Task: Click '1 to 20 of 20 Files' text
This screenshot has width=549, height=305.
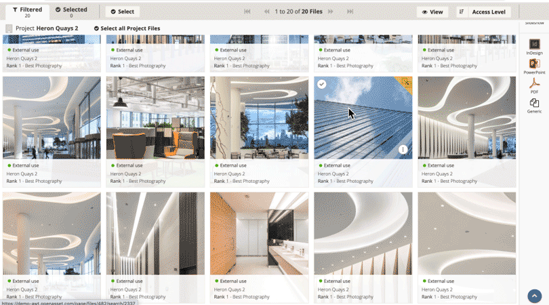Action: 298,12
